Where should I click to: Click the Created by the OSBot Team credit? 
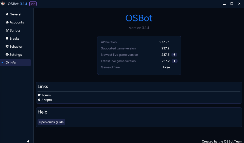[x=222, y=141]
